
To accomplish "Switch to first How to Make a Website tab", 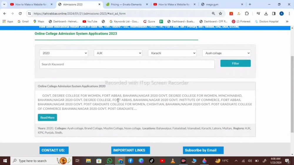I will click(x=31, y=4).
